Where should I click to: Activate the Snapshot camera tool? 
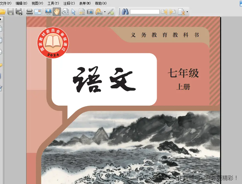pos(89,12)
